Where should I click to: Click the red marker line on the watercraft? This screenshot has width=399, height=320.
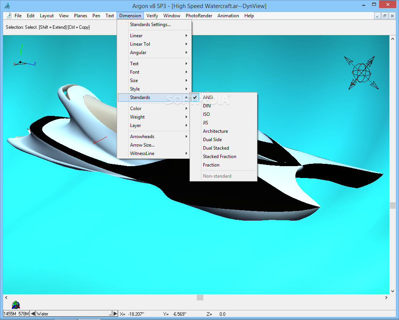pyautogui.click(x=100, y=140)
